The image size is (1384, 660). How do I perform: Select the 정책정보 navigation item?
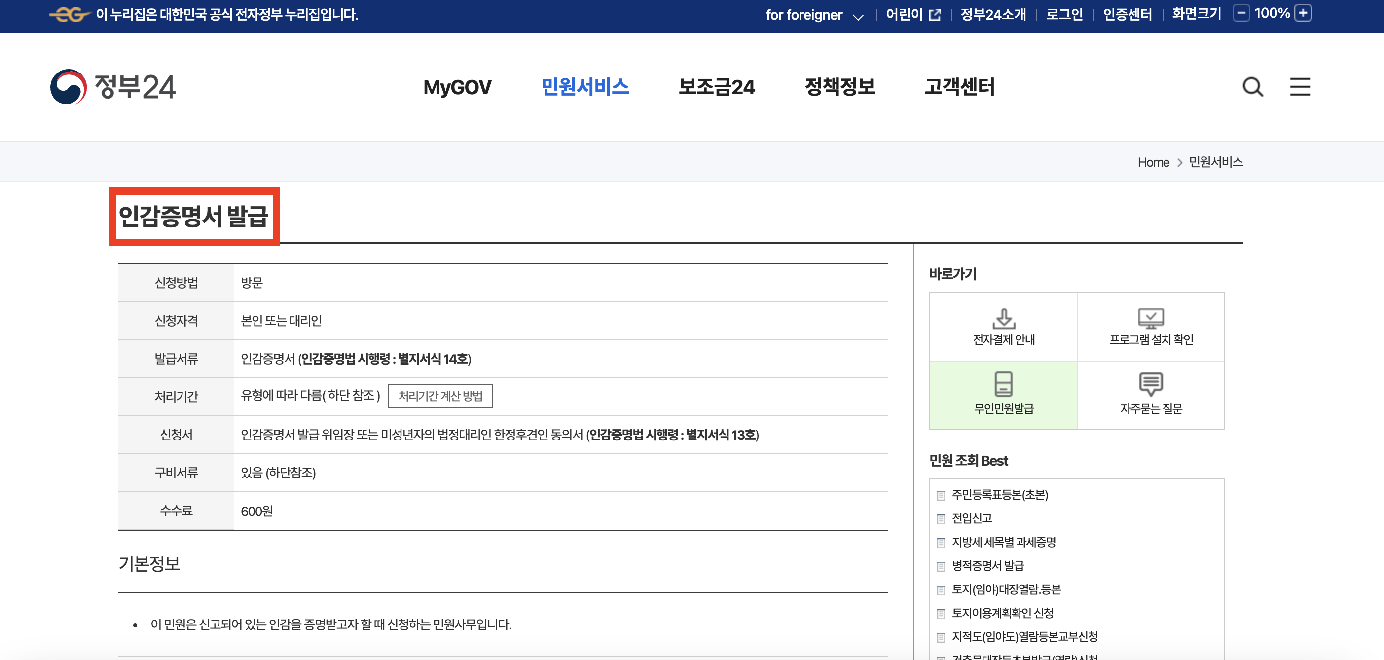click(x=840, y=87)
